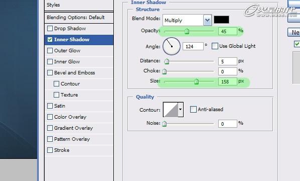Enable the Drop Shadow checkbox
The height and width of the screenshot is (181, 300).
pos(50,28)
